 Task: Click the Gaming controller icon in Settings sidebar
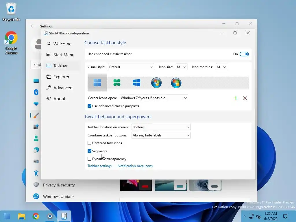(x=36, y=162)
